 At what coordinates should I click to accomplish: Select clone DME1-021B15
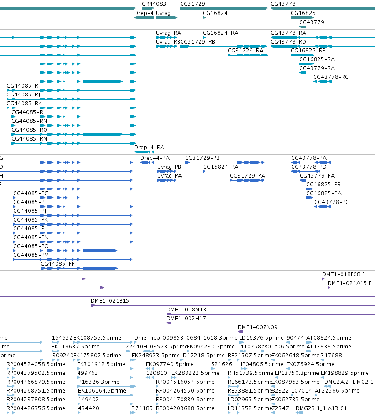[x=110, y=301]
